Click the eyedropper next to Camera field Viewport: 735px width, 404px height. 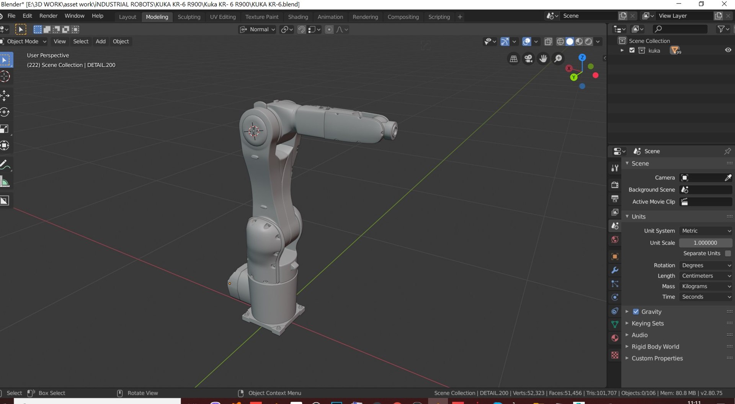(x=728, y=178)
